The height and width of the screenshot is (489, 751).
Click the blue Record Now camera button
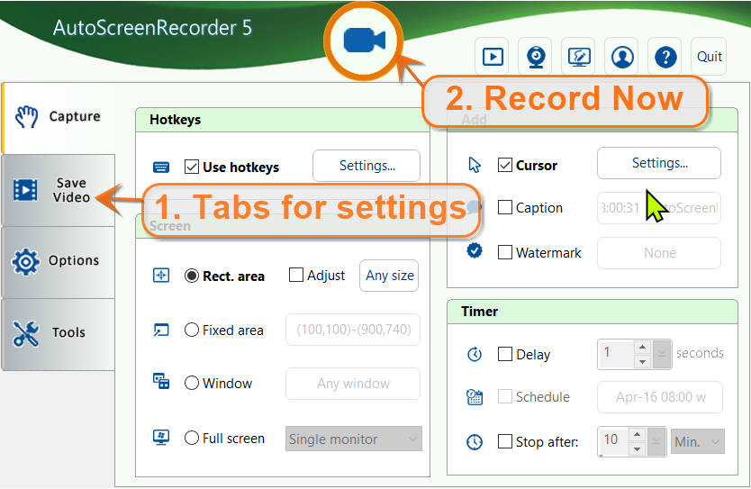tap(363, 41)
